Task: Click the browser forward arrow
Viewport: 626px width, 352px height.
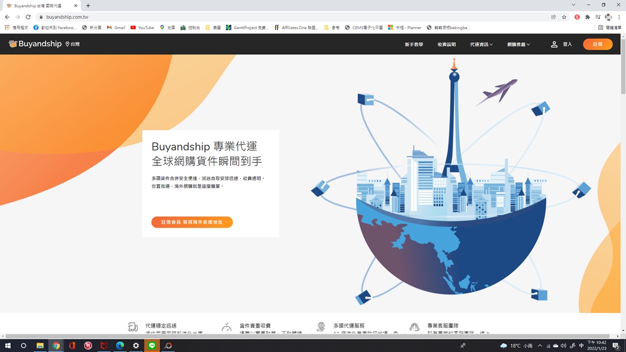Action: [18, 17]
